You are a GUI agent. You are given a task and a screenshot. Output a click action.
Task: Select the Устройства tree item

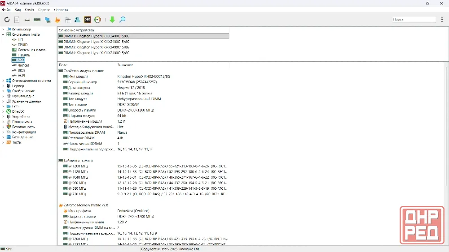point(21,117)
